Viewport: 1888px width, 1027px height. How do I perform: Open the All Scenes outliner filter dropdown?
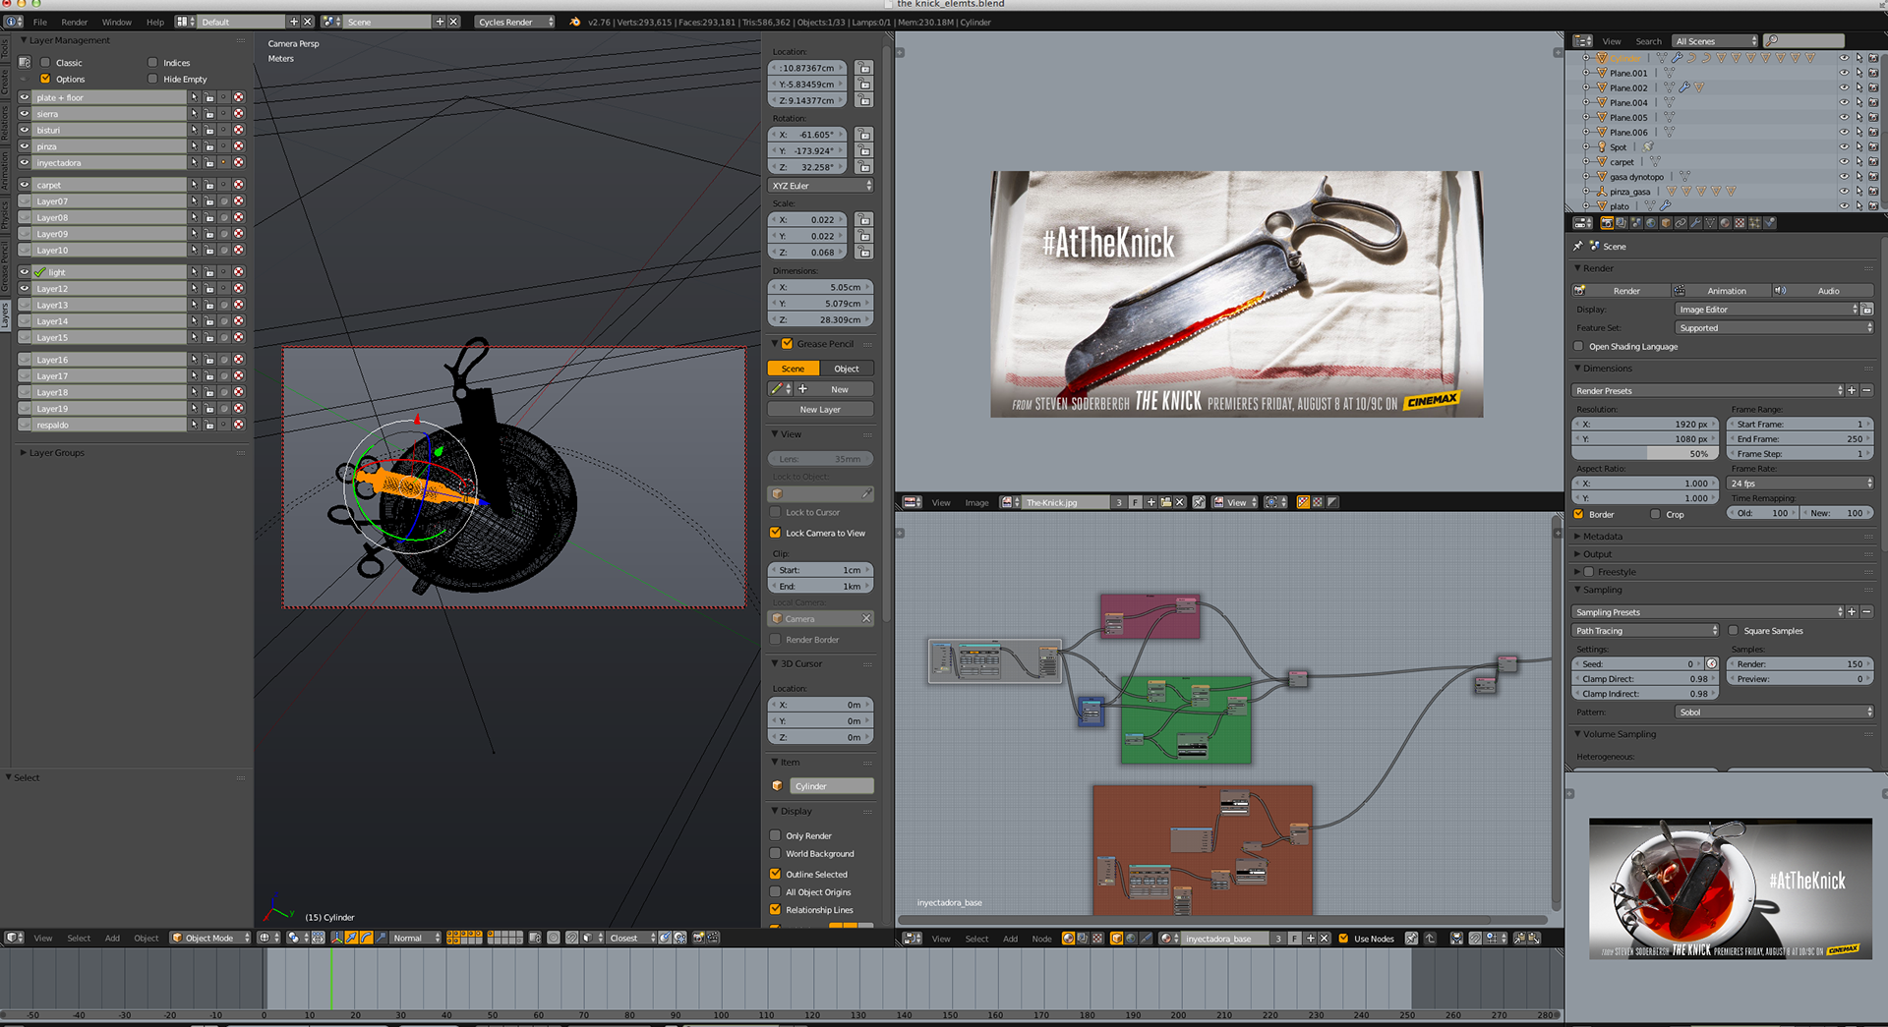click(1716, 41)
